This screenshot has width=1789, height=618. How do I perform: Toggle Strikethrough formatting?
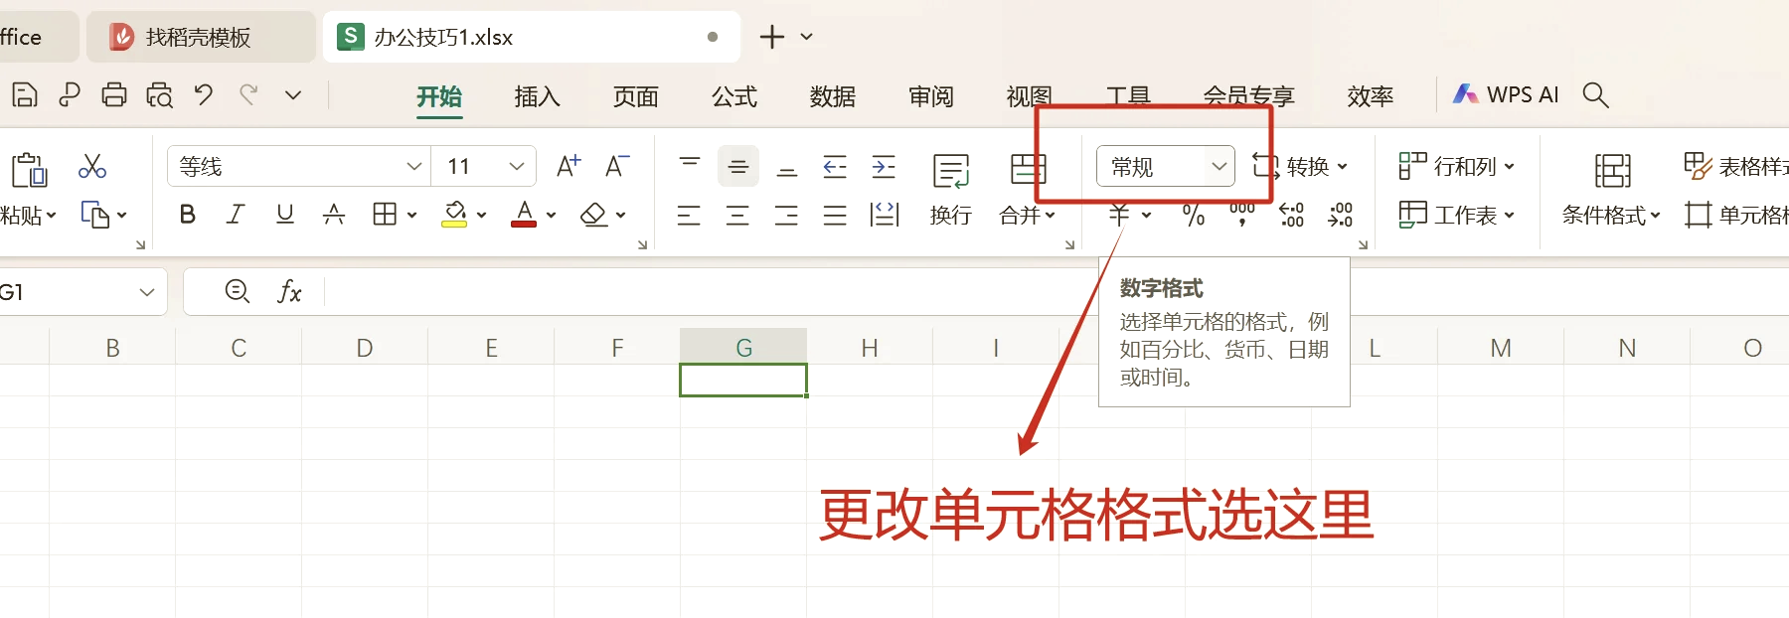pos(334,214)
